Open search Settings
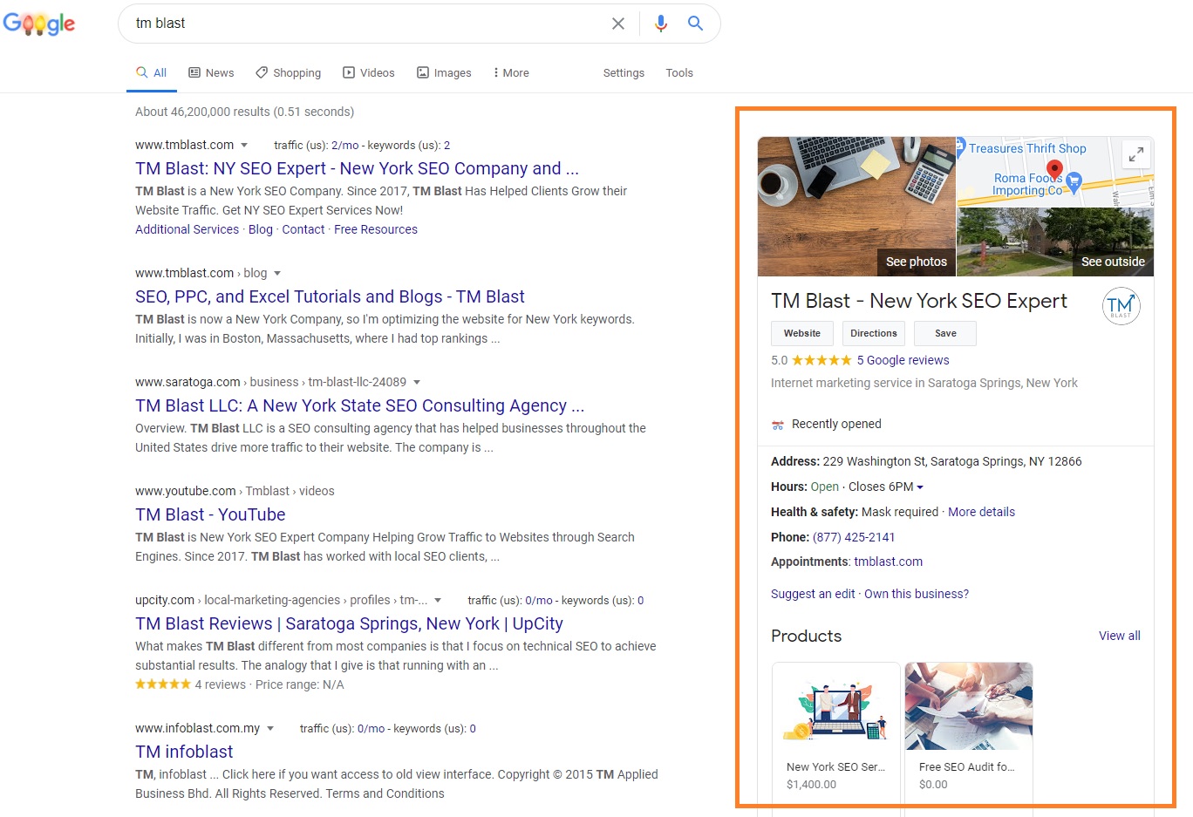The height and width of the screenshot is (817, 1193). pyautogui.click(x=624, y=73)
